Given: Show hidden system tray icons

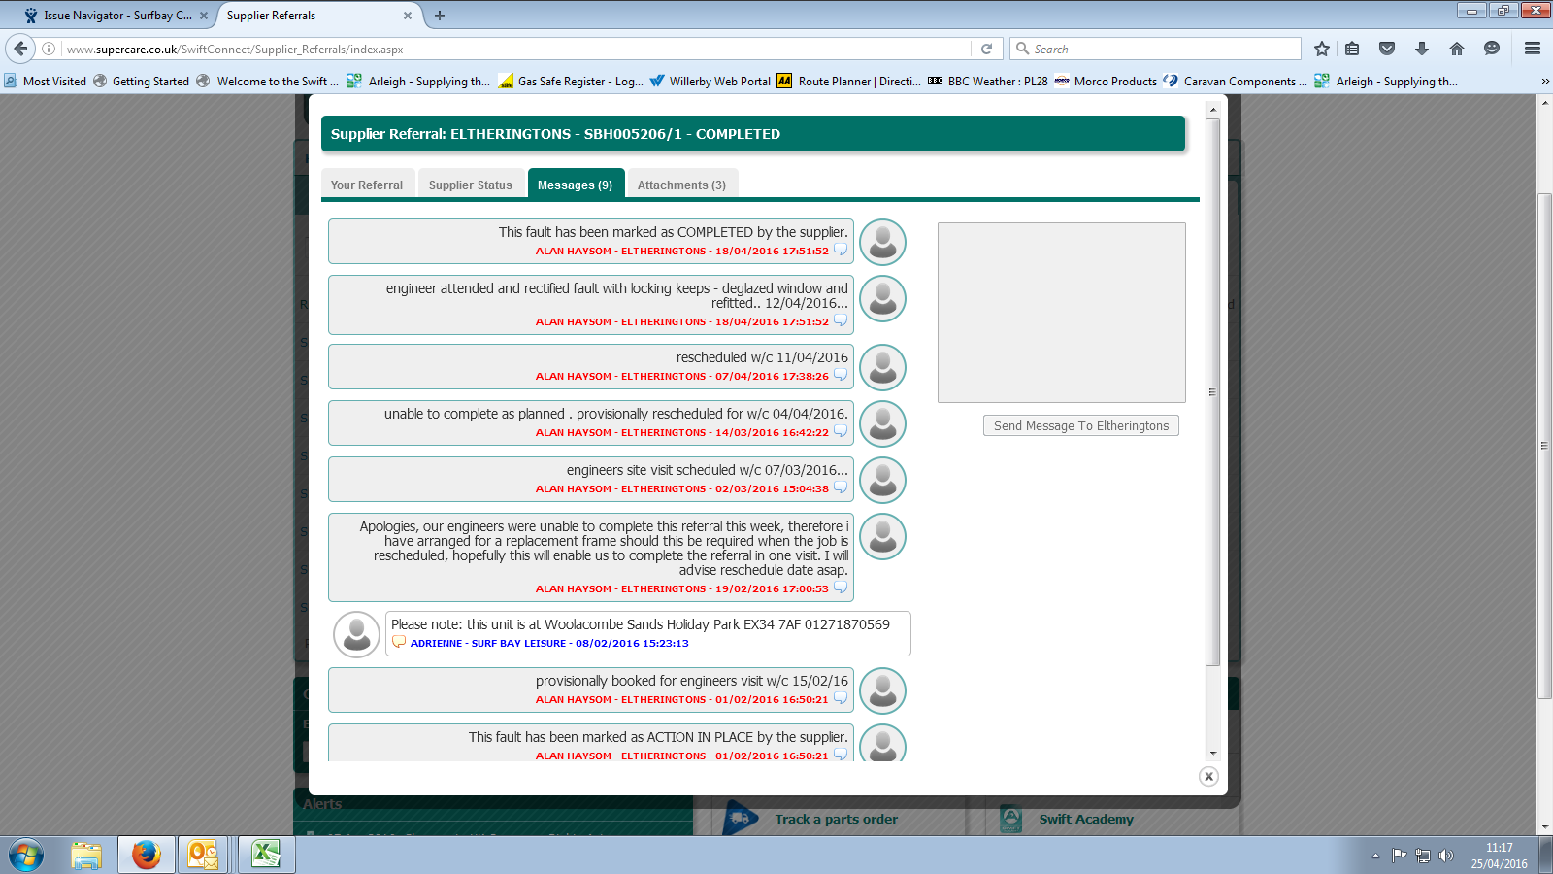Looking at the screenshot, I should pos(1375,856).
